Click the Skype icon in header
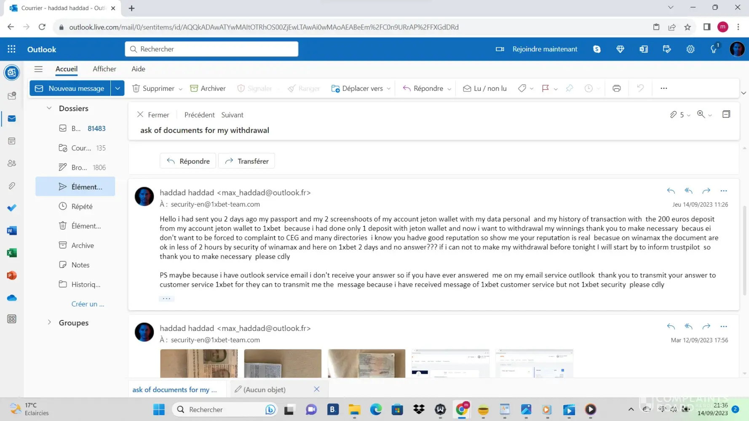This screenshot has height=421, width=749. click(x=597, y=49)
